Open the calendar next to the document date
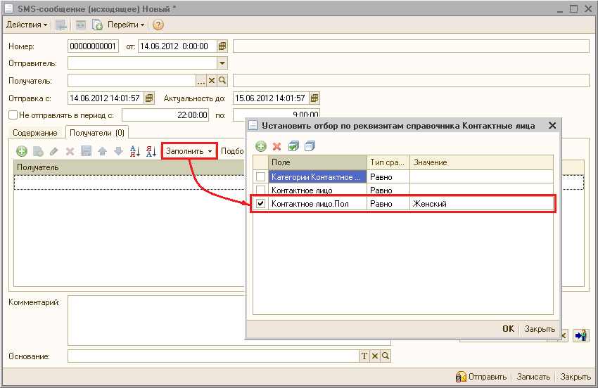 (x=222, y=46)
